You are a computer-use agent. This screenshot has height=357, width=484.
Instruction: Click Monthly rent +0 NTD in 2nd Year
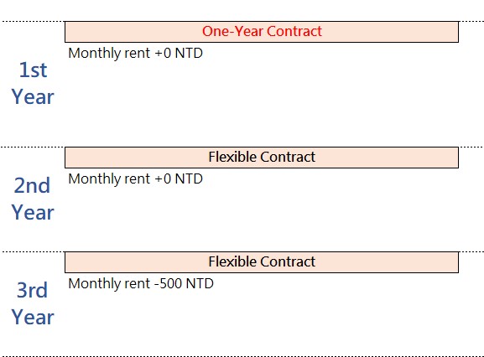(x=136, y=179)
